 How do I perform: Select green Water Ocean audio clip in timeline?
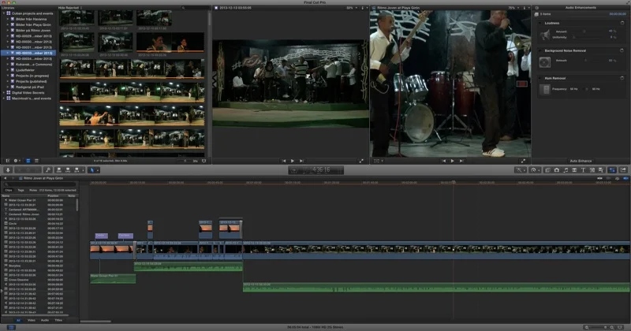[x=113, y=279]
